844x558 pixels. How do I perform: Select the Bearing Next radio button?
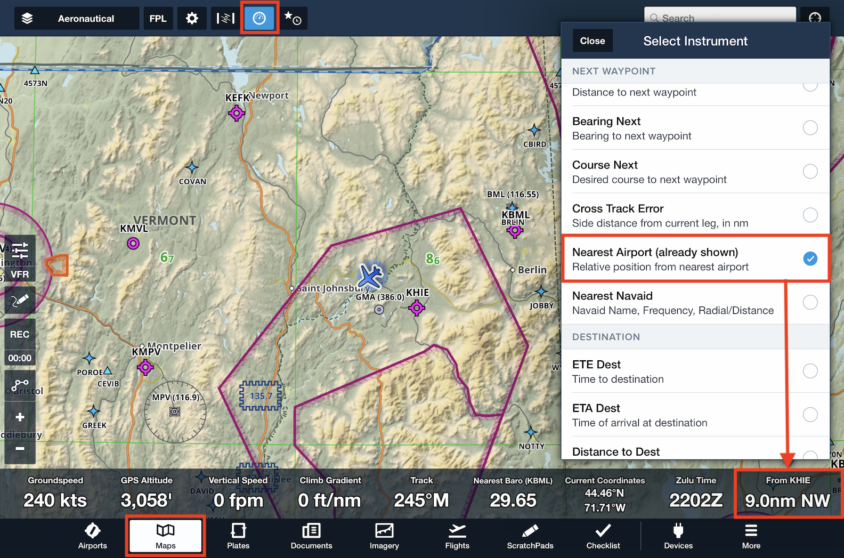[x=810, y=128]
